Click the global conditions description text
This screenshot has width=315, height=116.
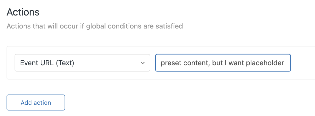(95, 26)
